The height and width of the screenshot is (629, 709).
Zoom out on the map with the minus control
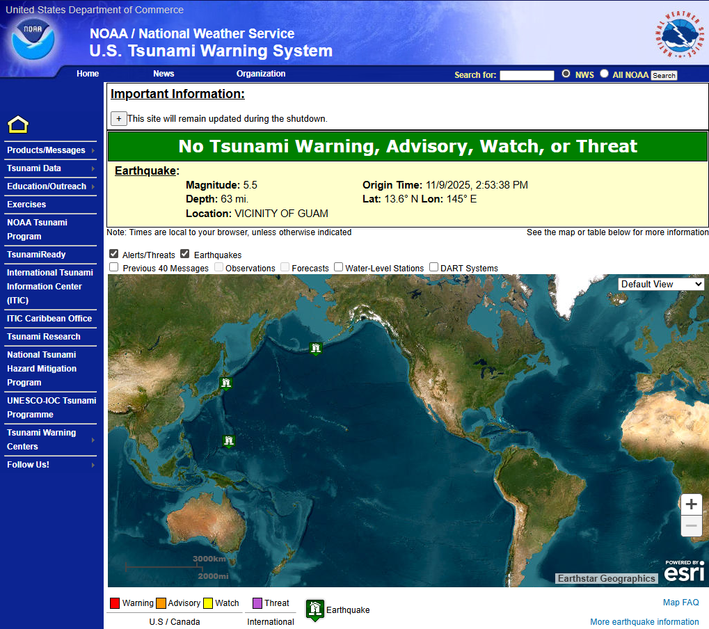pyautogui.click(x=690, y=526)
